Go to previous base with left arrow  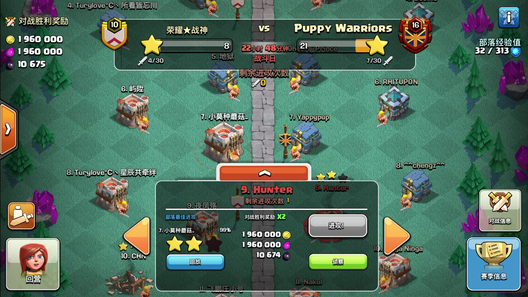tap(137, 236)
